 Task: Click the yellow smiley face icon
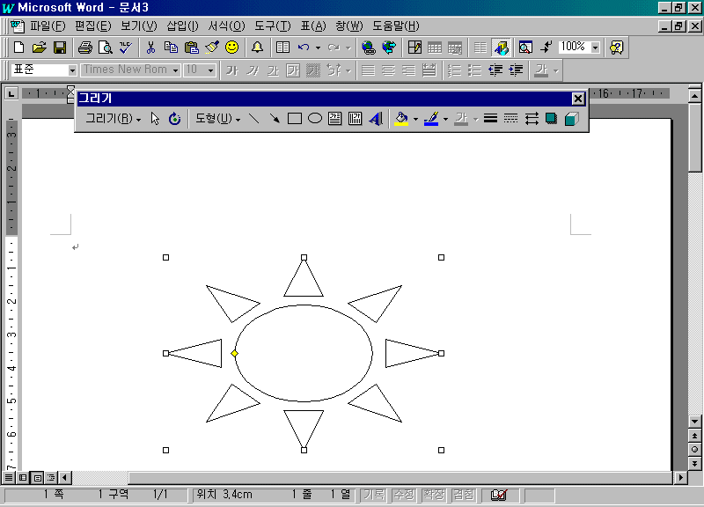pyautogui.click(x=232, y=48)
